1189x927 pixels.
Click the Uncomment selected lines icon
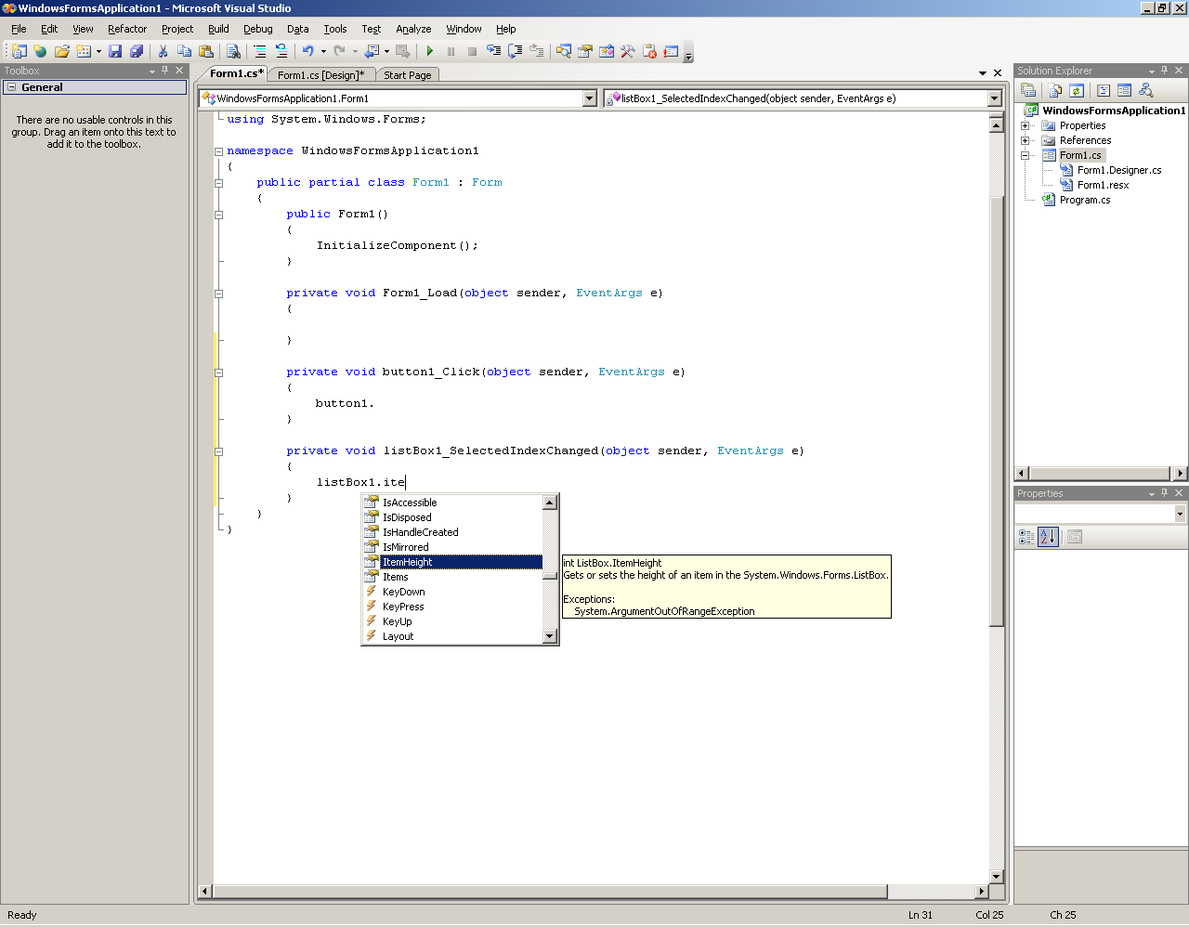(281, 51)
